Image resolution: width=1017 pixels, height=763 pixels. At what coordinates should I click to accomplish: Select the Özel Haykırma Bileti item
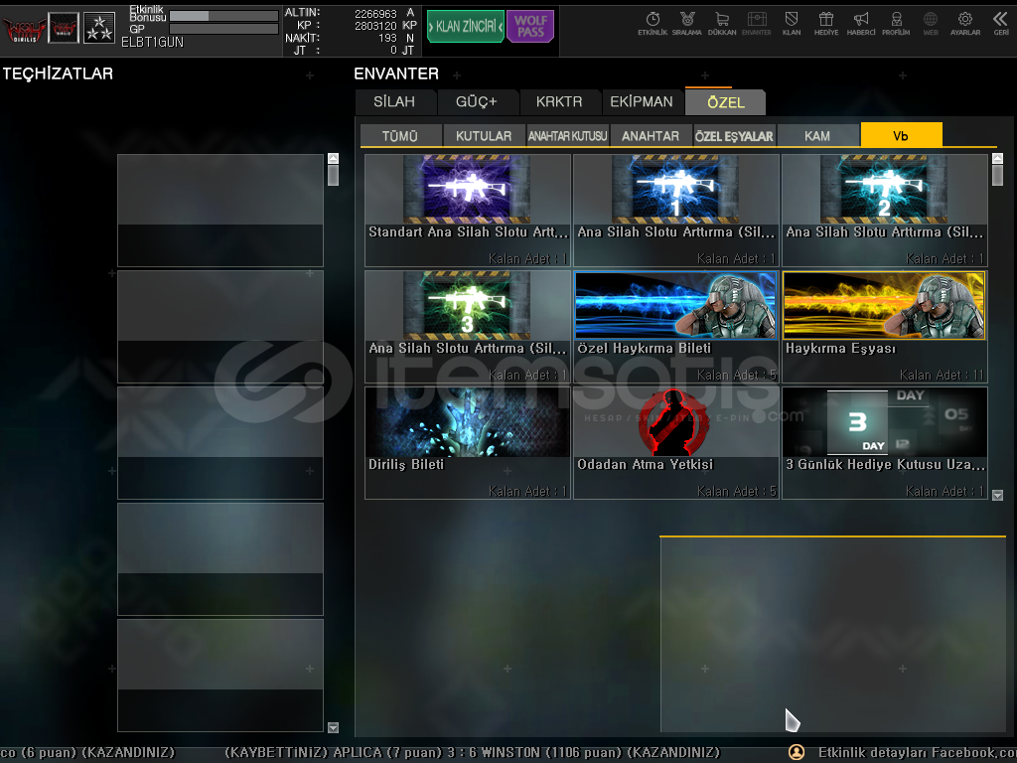675,327
